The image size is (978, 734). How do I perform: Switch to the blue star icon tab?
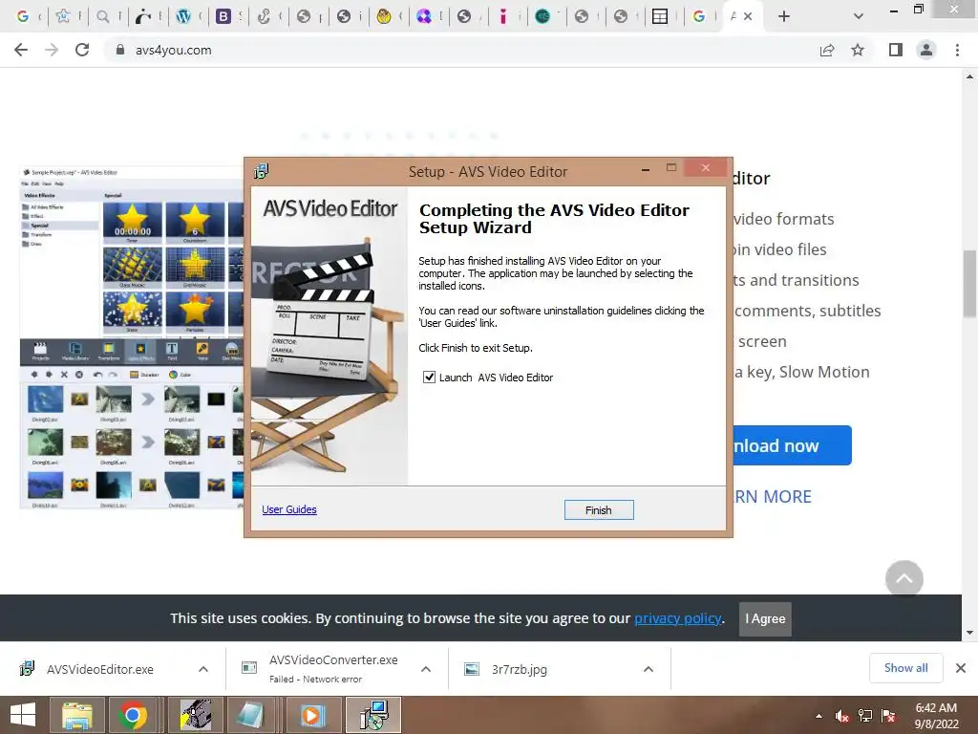coord(63,17)
